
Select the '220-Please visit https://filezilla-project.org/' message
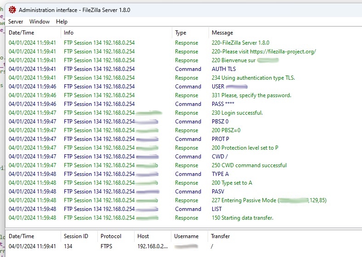(x=264, y=52)
